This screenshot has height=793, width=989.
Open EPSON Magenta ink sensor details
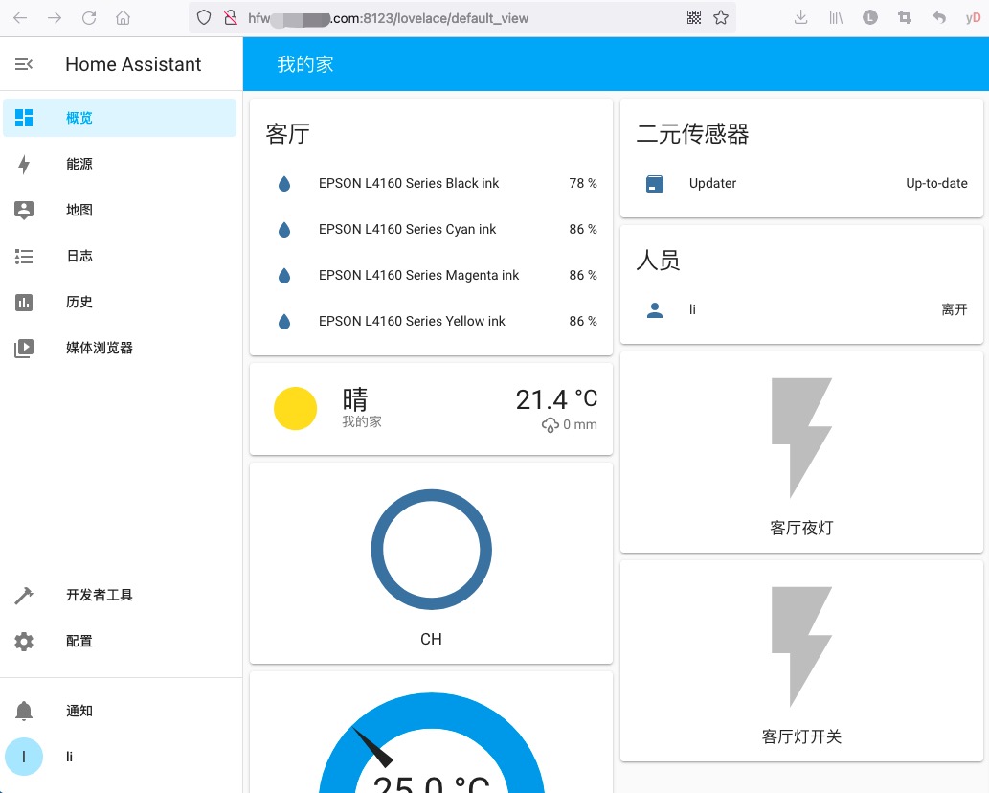click(432, 275)
